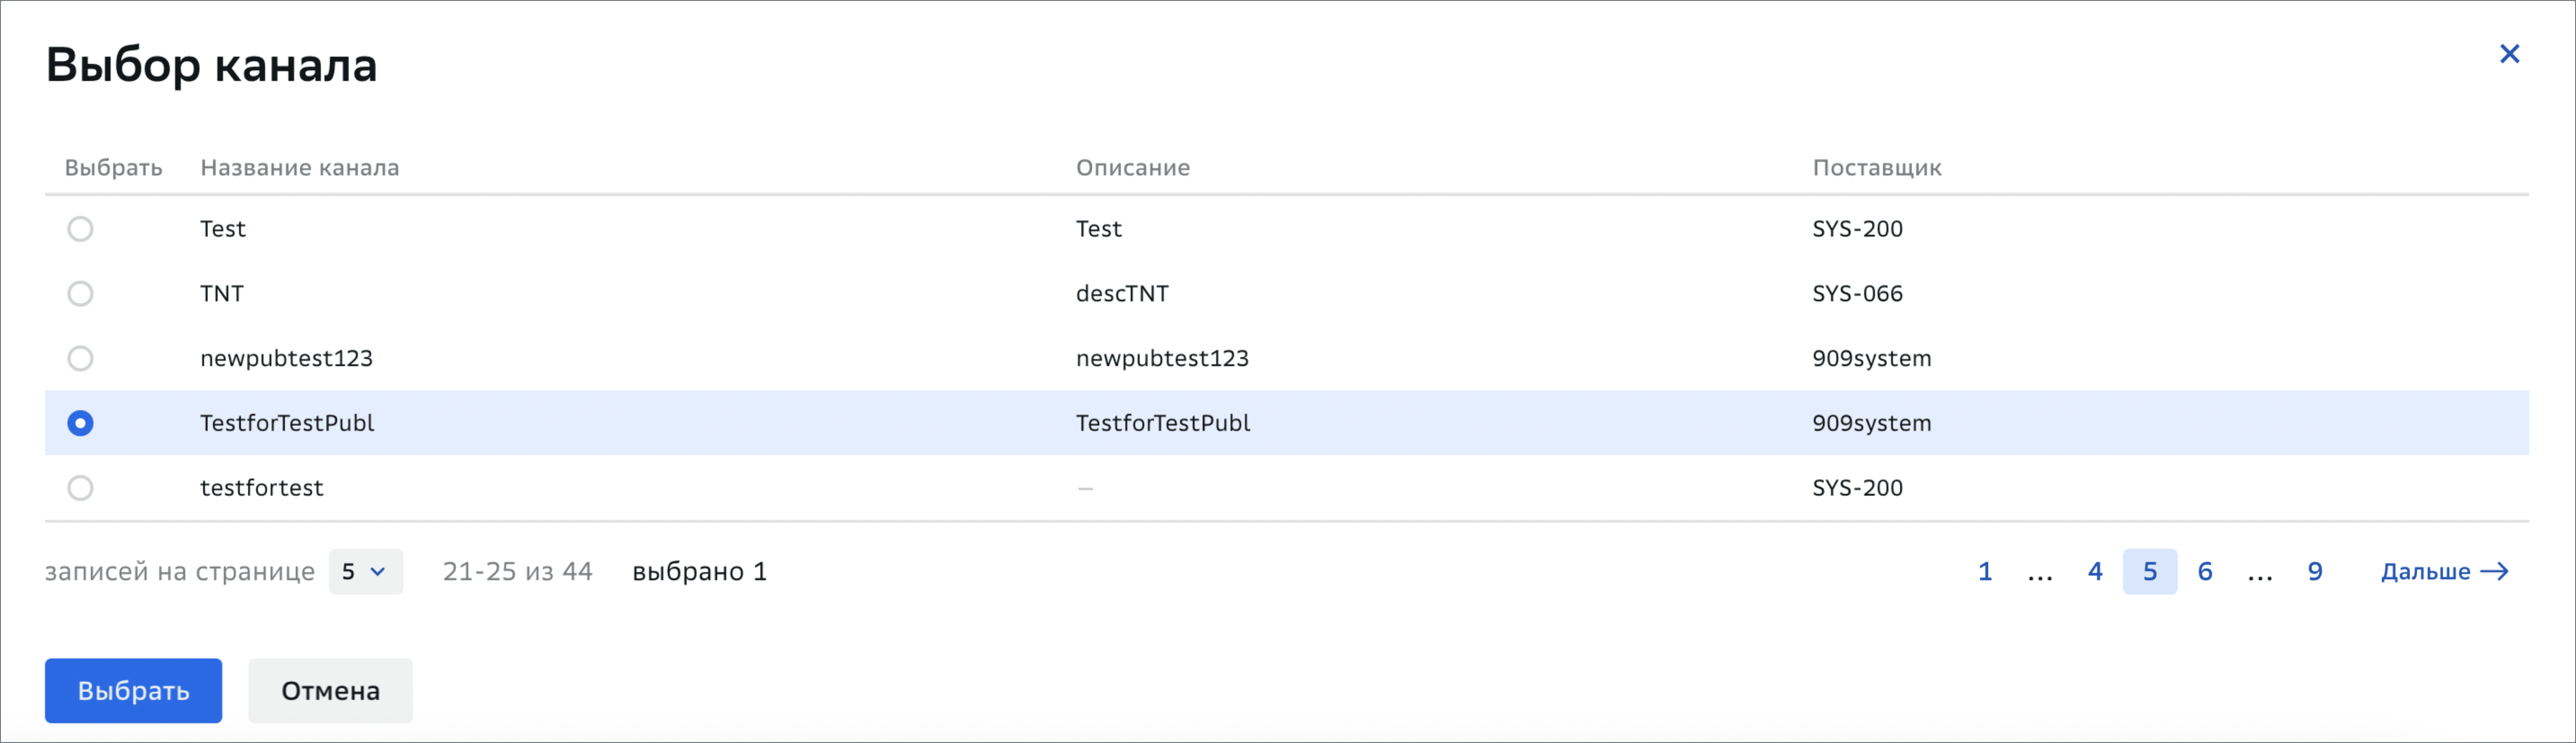This screenshot has height=743, width=2576.
Task: Click the arrow icon next to Дальше
Action: (2495, 571)
